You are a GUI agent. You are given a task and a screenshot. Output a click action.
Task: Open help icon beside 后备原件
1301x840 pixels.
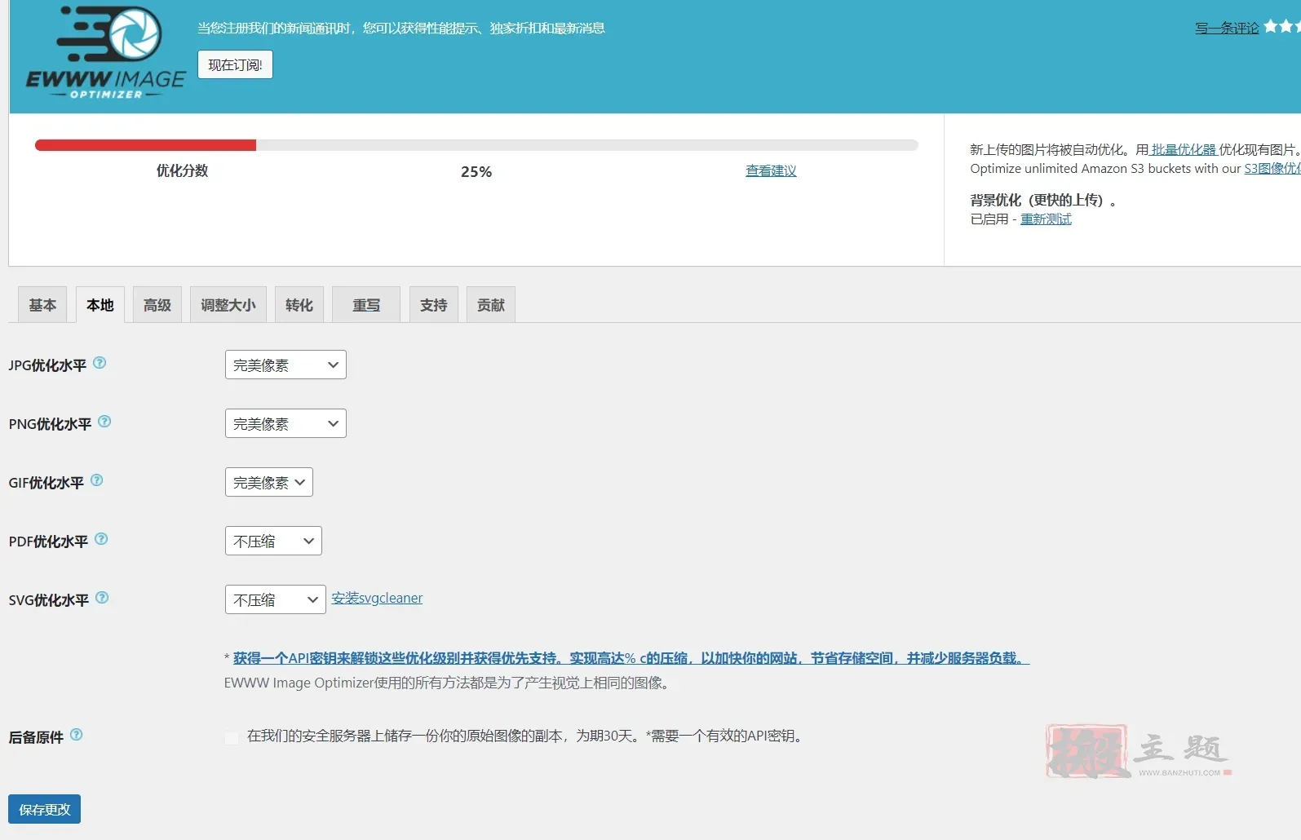coord(77,735)
